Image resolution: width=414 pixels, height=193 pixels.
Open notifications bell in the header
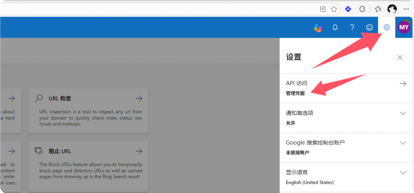pos(335,28)
